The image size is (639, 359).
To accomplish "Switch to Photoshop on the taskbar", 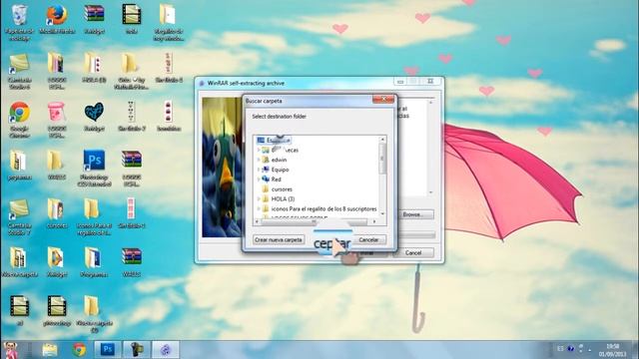I will [x=108, y=350].
